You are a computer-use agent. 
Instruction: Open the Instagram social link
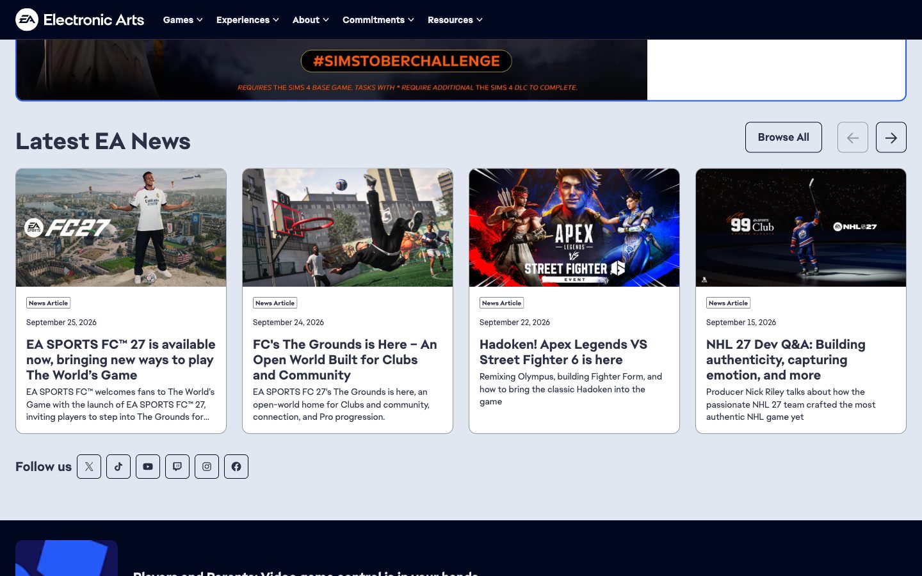coord(207,467)
